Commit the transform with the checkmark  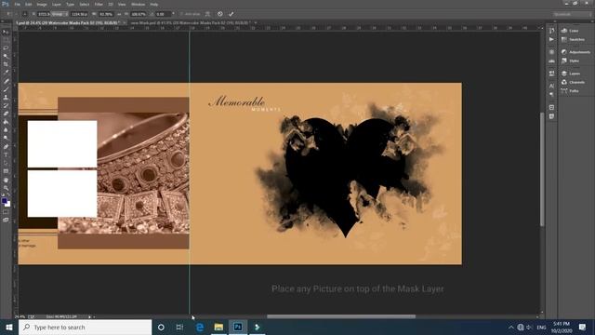[x=231, y=14]
